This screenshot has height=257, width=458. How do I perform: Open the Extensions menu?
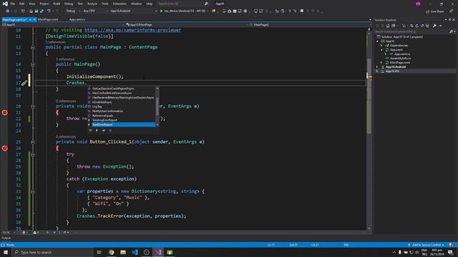point(120,4)
